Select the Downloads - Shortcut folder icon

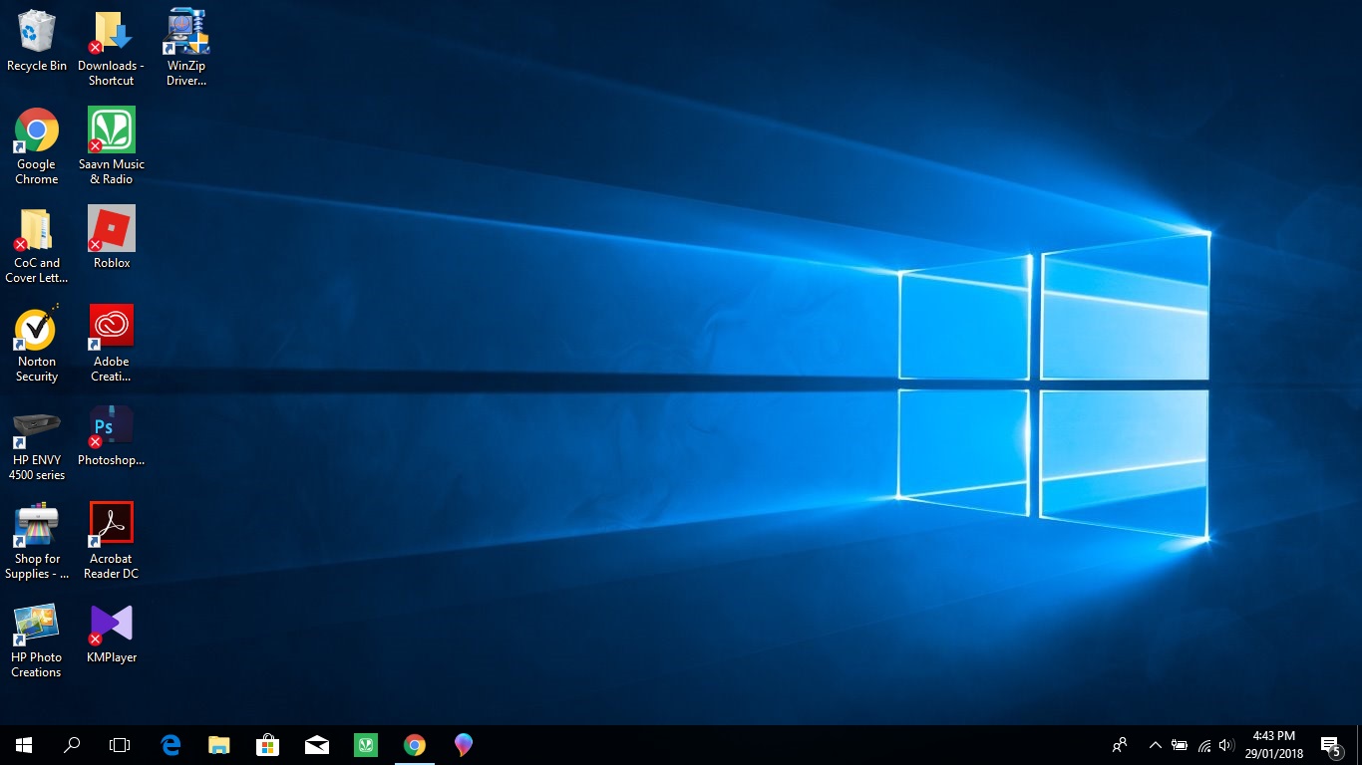[x=112, y=48]
